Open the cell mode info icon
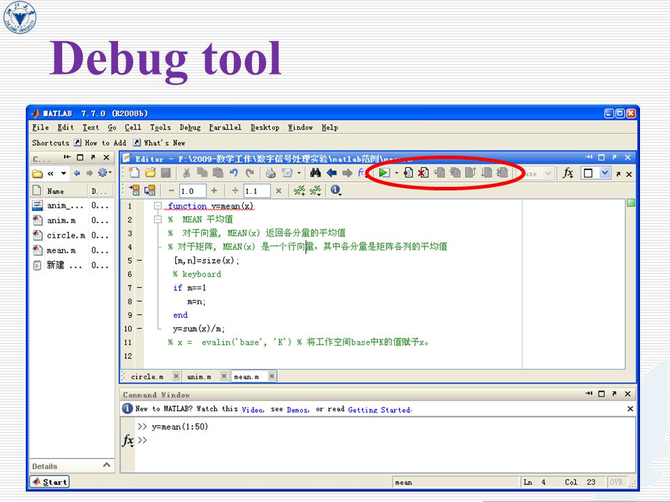 [336, 190]
